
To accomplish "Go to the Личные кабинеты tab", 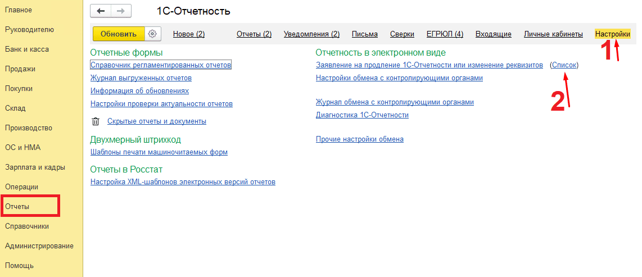I will [553, 34].
